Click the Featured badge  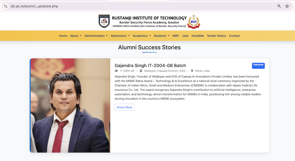(258, 66)
